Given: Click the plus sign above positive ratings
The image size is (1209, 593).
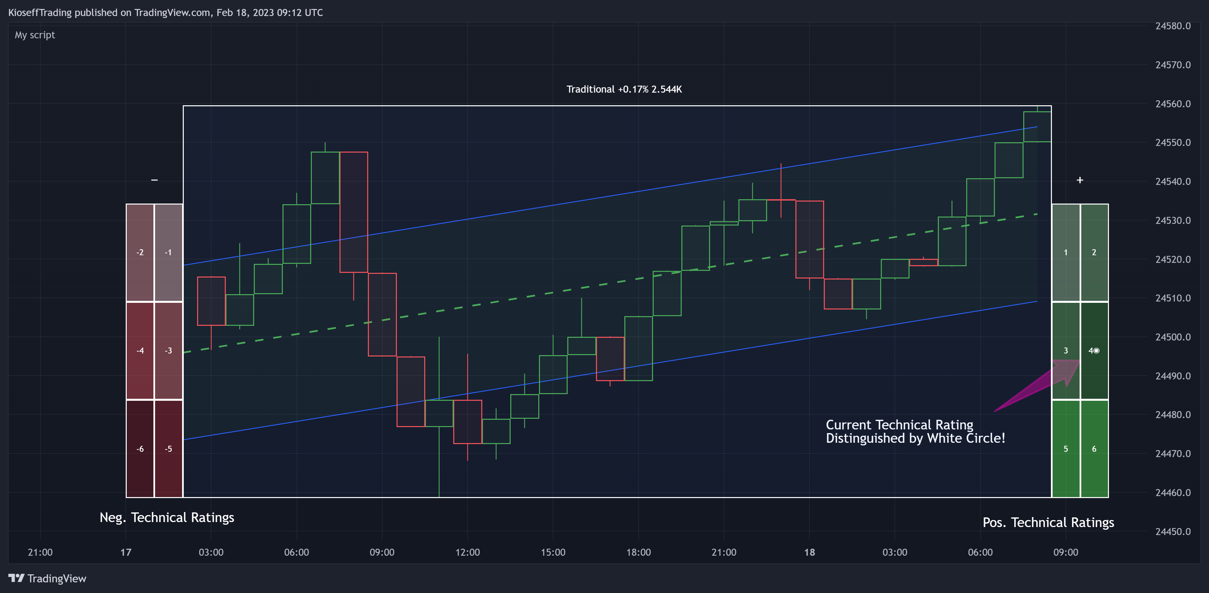Looking at the screenshot, I should click(1080, 180).
